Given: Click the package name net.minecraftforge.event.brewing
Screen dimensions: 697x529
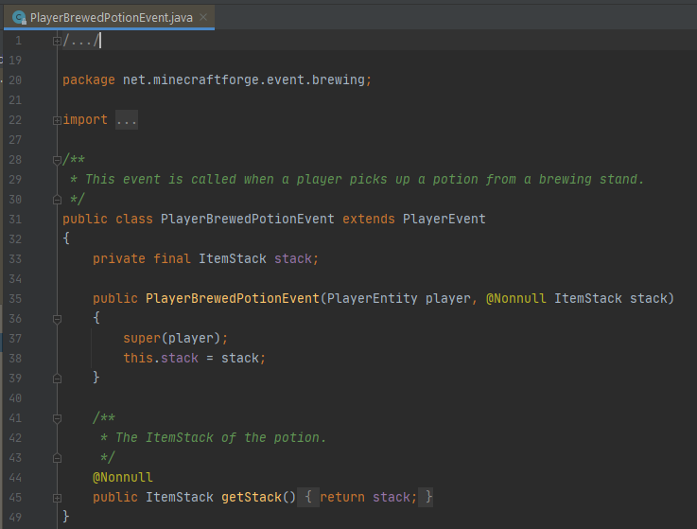Looking at the screenshot, I should click(x=243, y=80).
